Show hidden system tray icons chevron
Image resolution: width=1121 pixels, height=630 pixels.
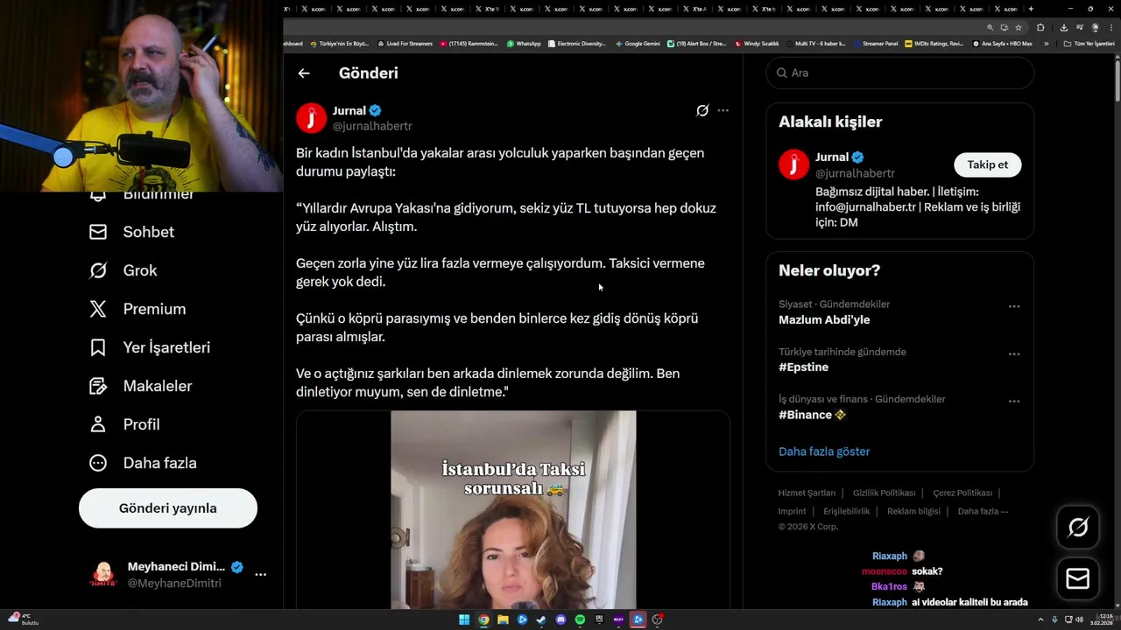click(1041, 619)
